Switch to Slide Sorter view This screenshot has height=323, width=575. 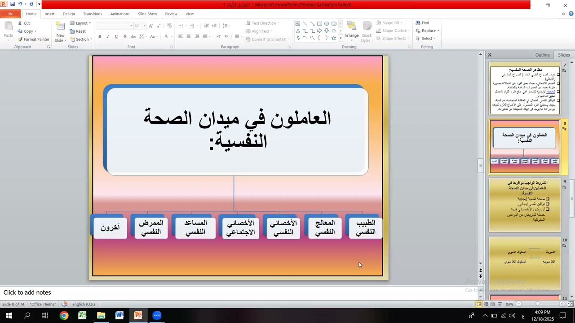(x=486, y=304)
